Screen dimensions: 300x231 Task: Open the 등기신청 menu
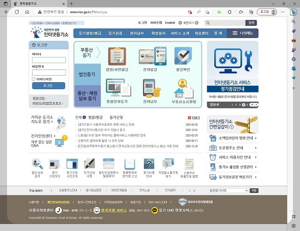tap(115, 33)
